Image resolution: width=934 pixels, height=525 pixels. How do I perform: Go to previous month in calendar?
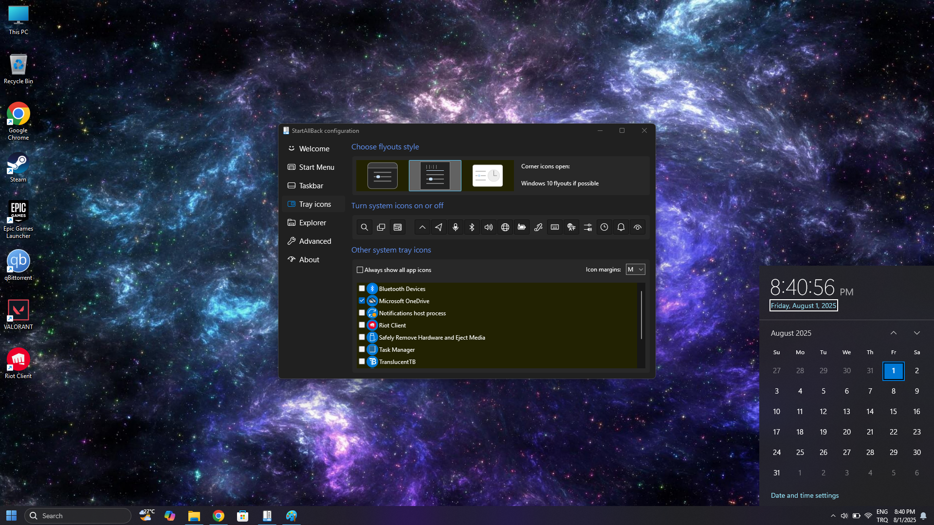pyautogui.click(x=894, y=333)
